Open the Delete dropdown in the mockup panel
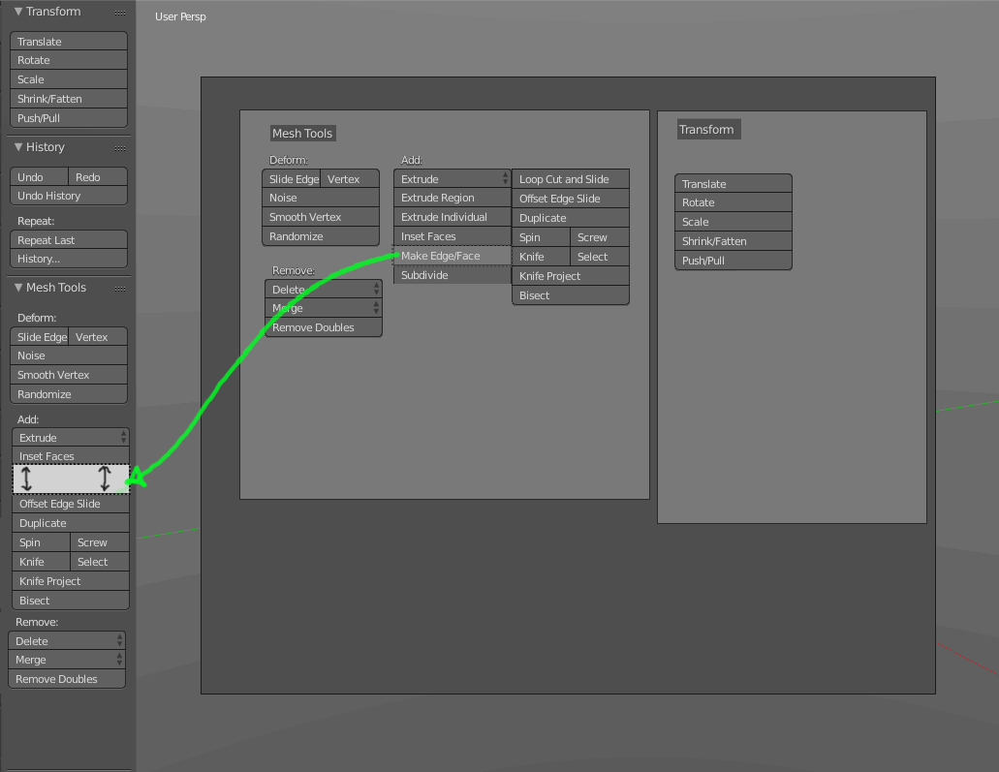This screenshot has width=999, height=772. coord(324,290)
